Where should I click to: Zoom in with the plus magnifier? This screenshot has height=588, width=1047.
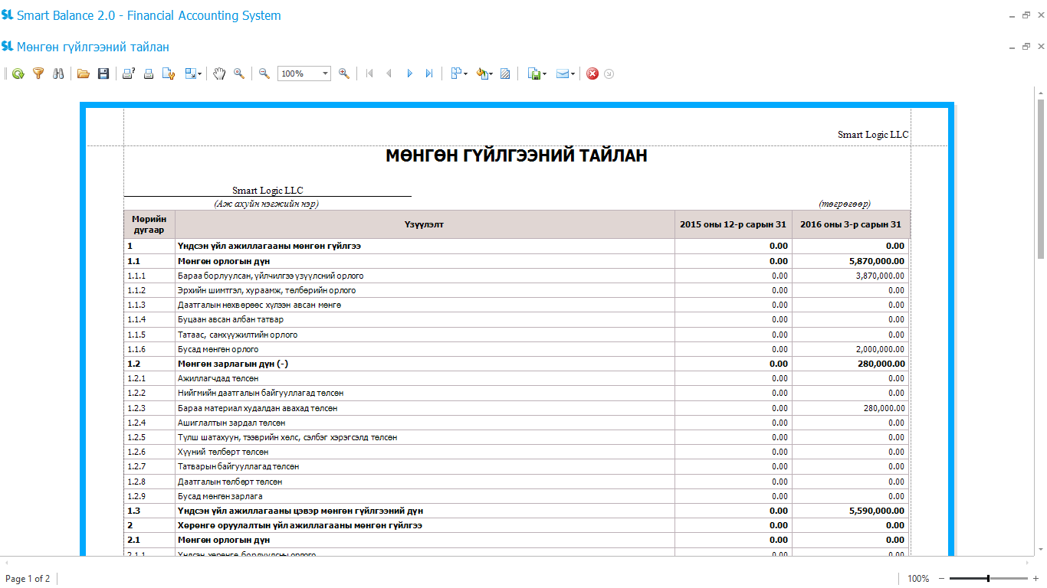click(x=344, y=73)
